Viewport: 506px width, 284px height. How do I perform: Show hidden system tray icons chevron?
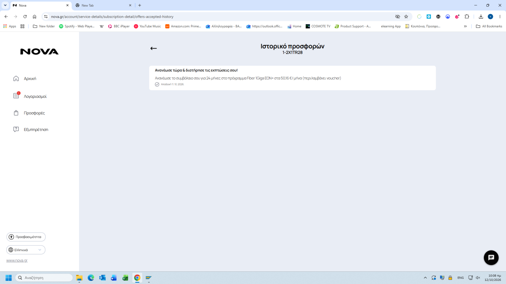coord(425,278)
